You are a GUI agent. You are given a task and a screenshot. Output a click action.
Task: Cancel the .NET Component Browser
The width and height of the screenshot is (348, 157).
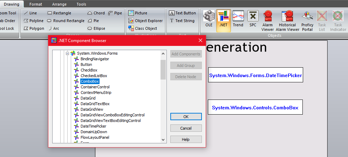(x=186, y=128)
